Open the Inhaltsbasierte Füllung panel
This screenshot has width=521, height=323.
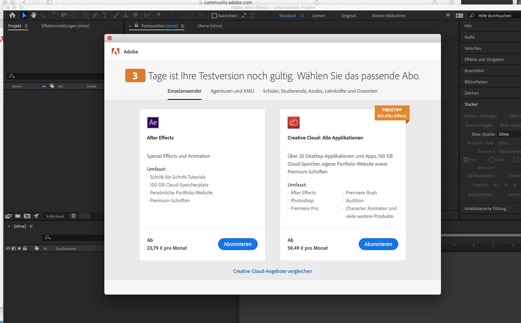coord(485,209)
